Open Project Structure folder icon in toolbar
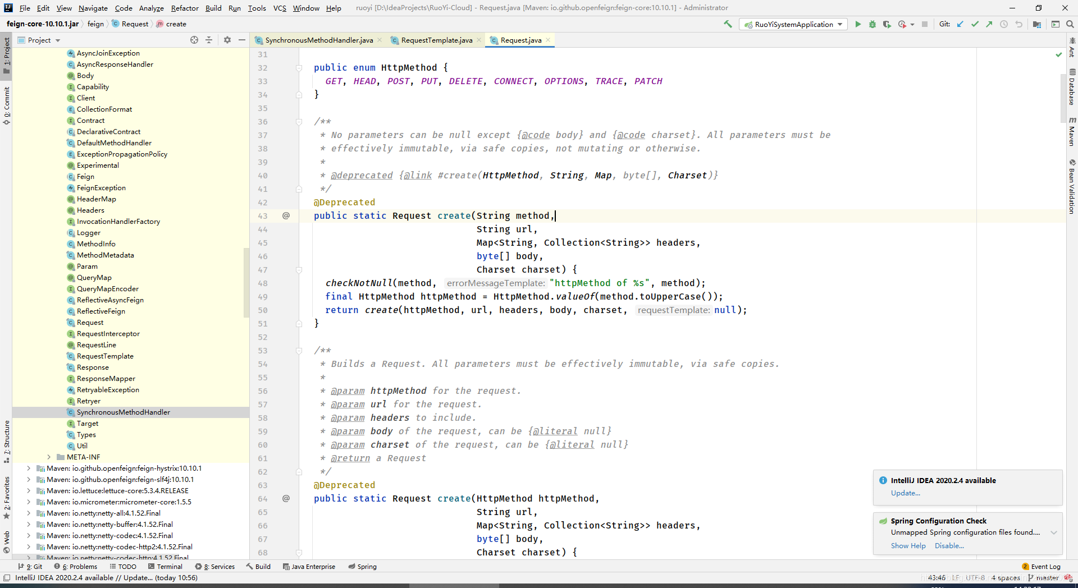Screen dimensions: 1078x588 tap(1037, 24)
